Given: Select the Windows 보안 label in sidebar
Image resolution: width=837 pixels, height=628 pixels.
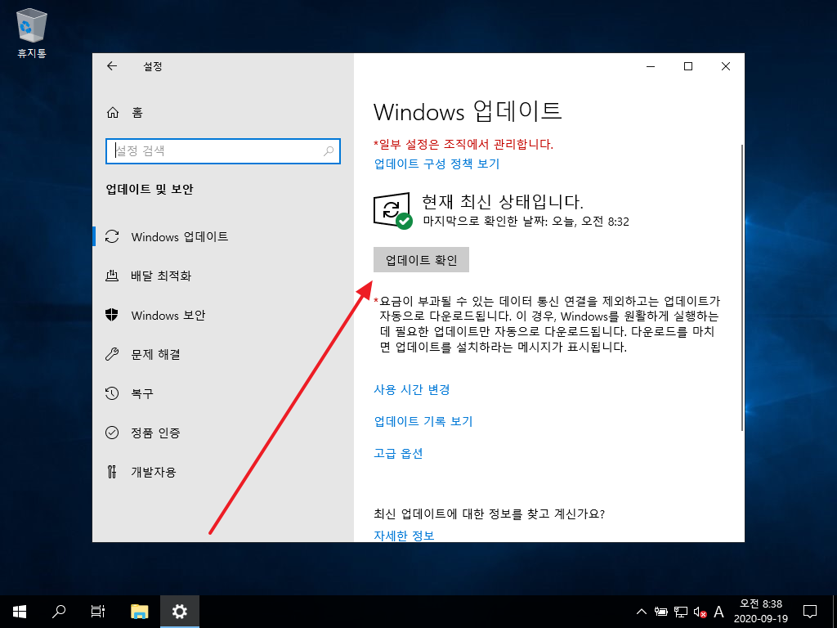Looking at the screenshot, I should point(168,315).
